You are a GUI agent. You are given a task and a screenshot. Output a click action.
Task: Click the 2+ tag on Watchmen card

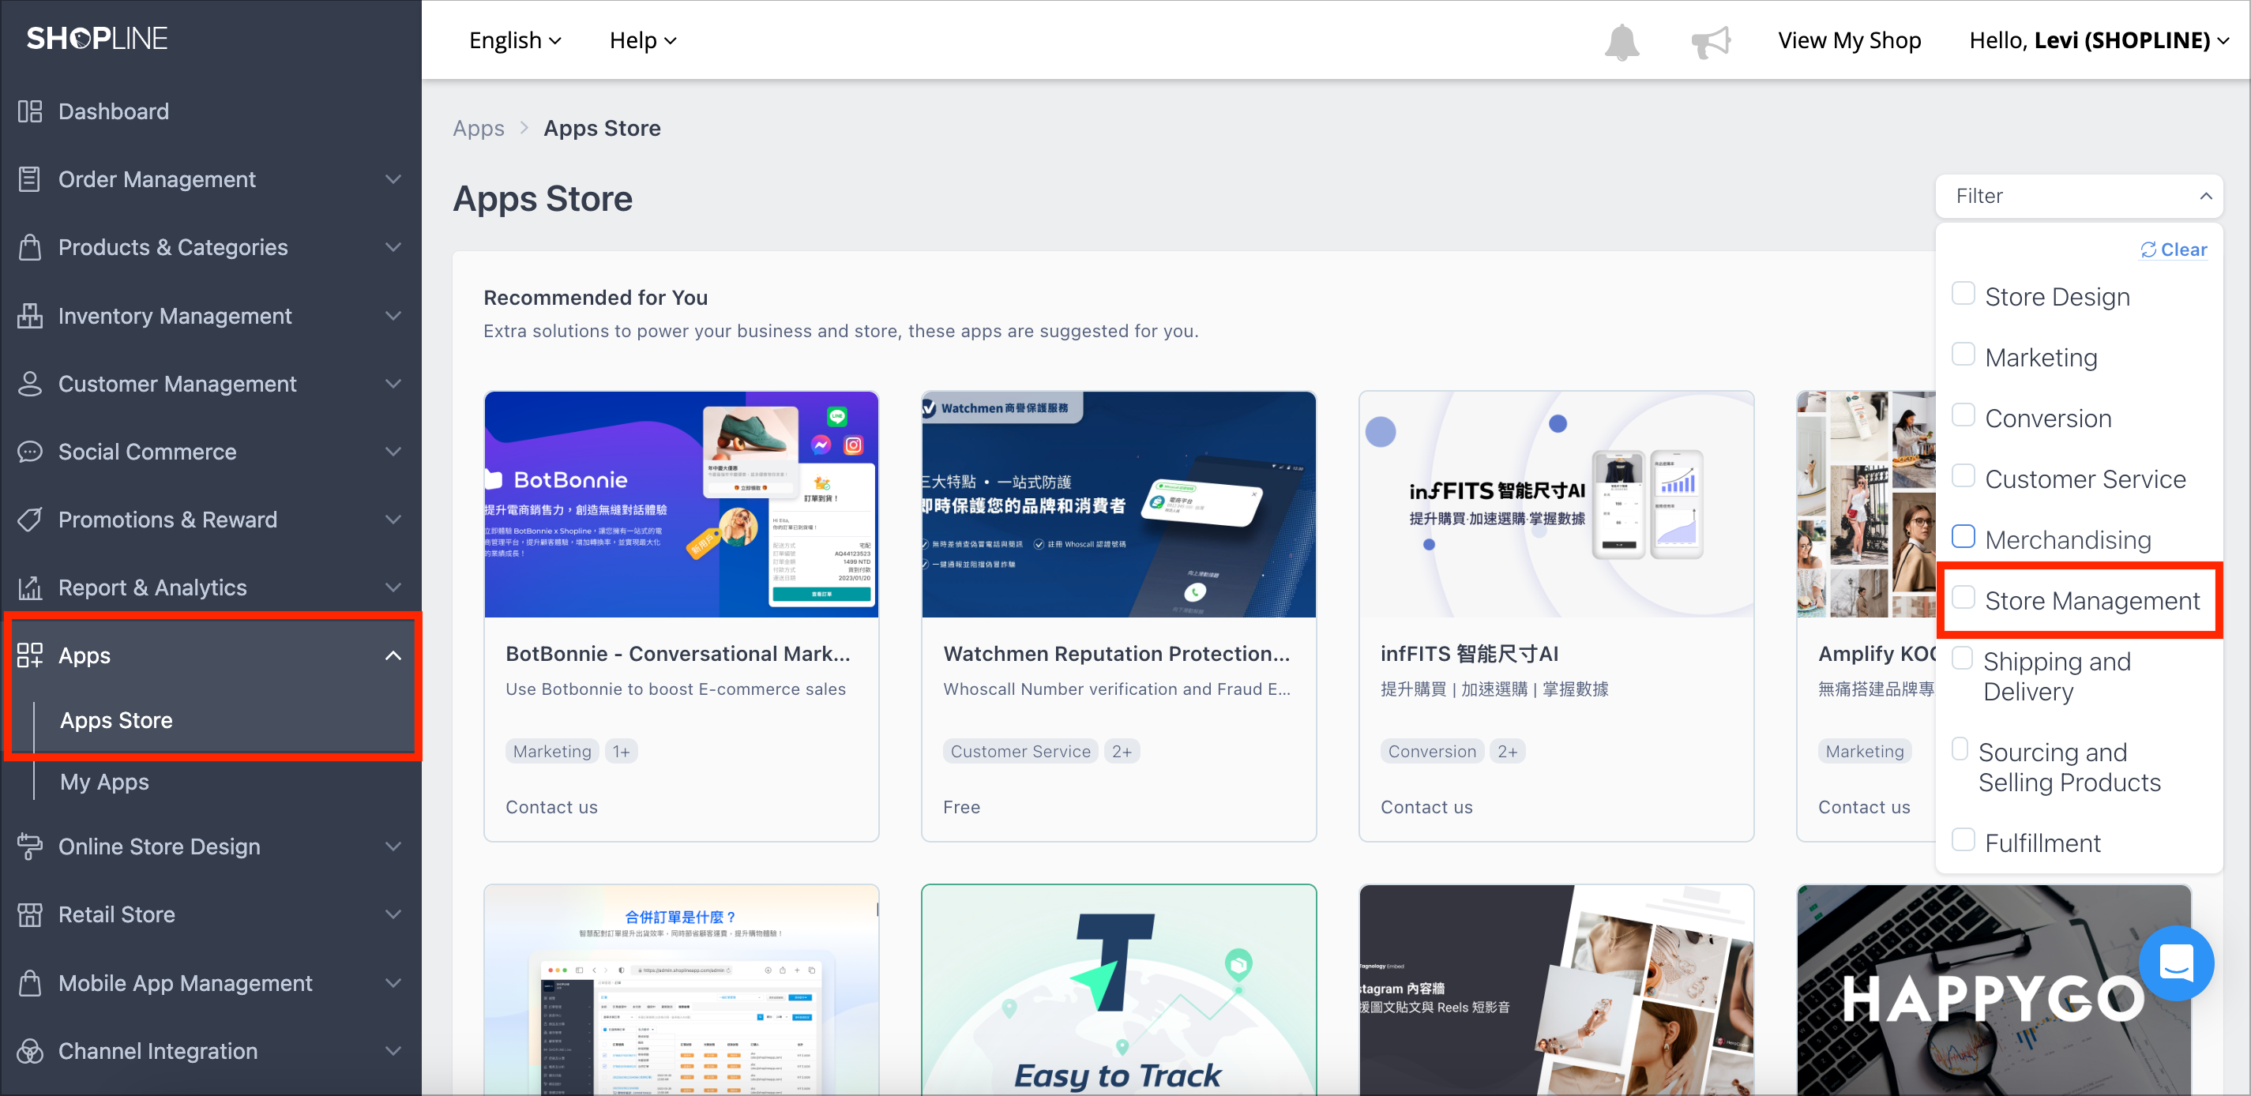pyautogui.click(x=1121, y=751)
